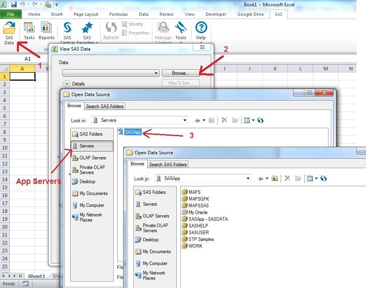
Task: Click Redo in Quick Access Toolbar
Action: coord(35,4)
